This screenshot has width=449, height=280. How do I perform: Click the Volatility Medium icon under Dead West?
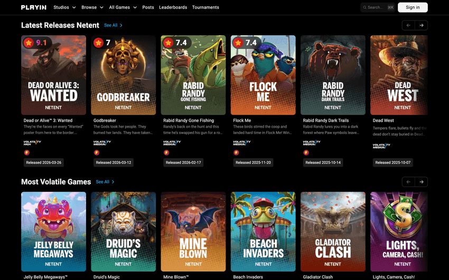pos(381,146)
